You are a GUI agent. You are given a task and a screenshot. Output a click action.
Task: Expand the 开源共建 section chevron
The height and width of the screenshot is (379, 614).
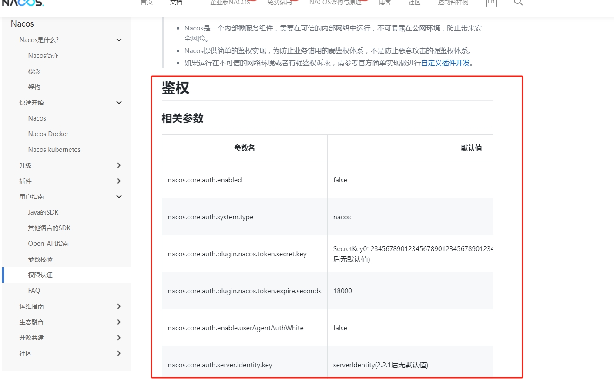pos(119,338)
